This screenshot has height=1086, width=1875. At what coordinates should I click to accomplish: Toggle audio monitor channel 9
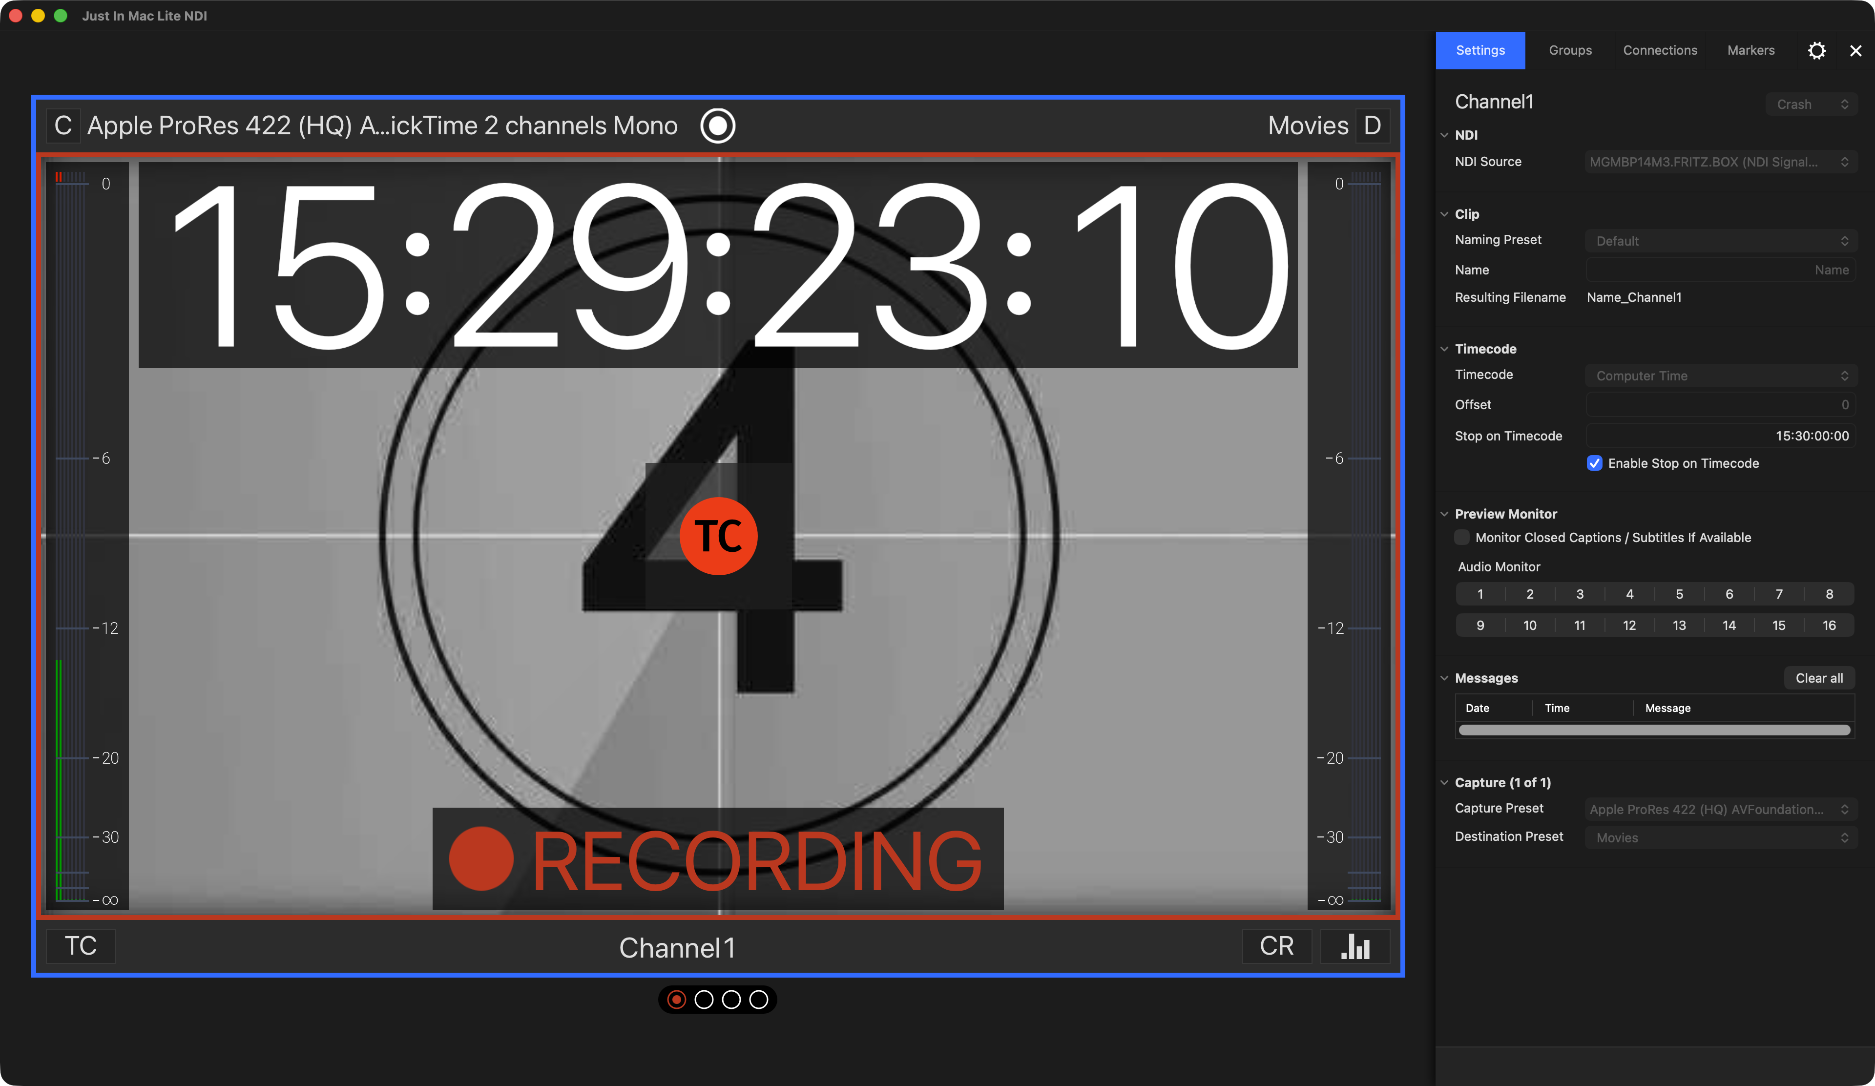point(1480,626)
